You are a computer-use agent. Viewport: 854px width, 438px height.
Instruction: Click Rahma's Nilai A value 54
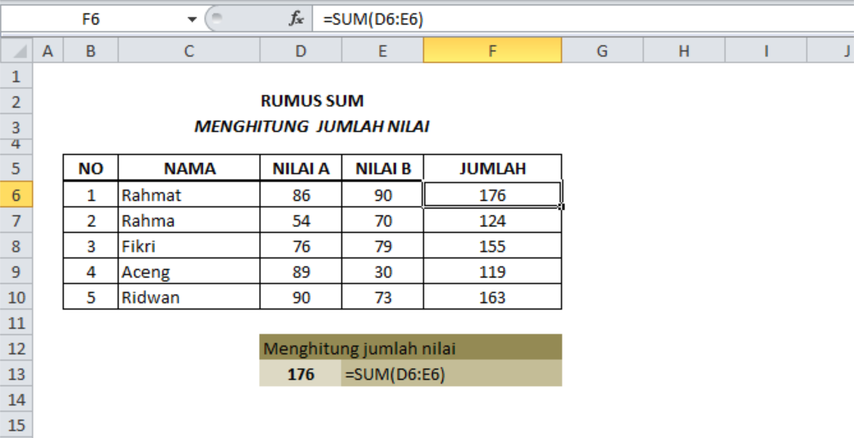[x=301, y=221]
